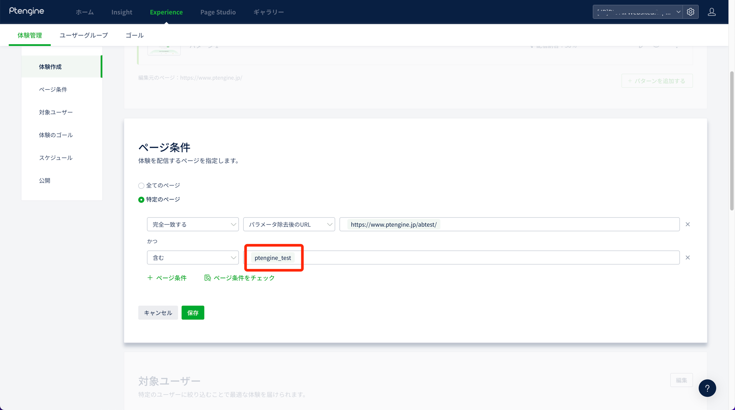Image resolution: width=735 pixels, height=410 pixels.
Task: Remove the URL condition row with X
Action: click(x=687, y=224)
